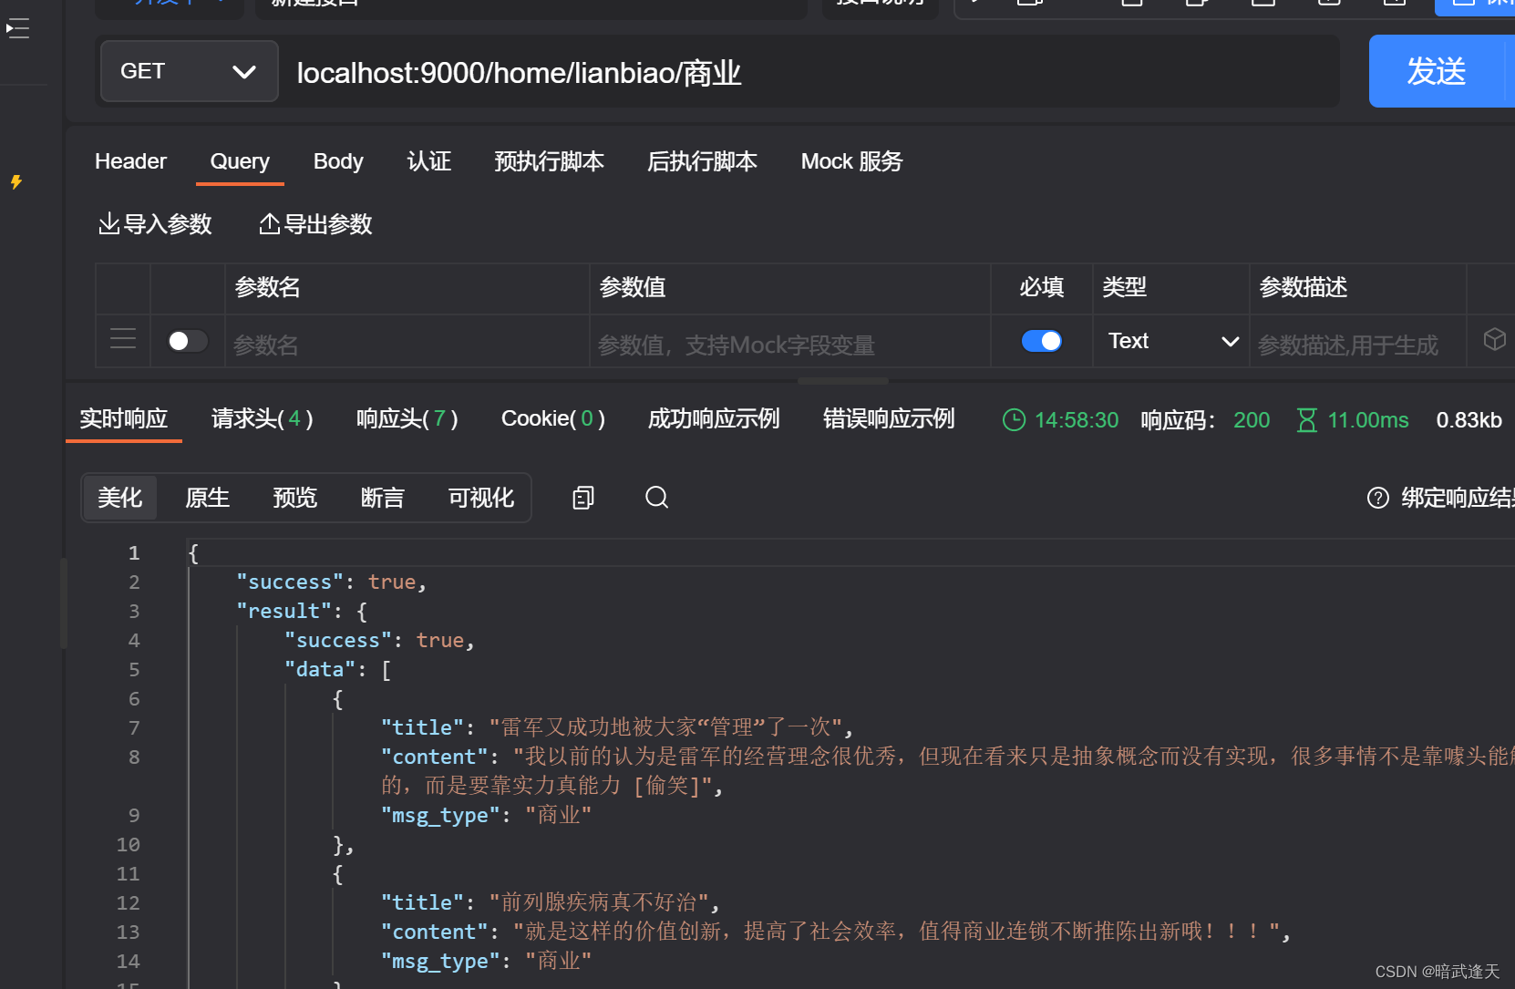This screenshot has height=989, width=1515.
Task: Open the 成功响应示例 tab
Action: (714, 418)
